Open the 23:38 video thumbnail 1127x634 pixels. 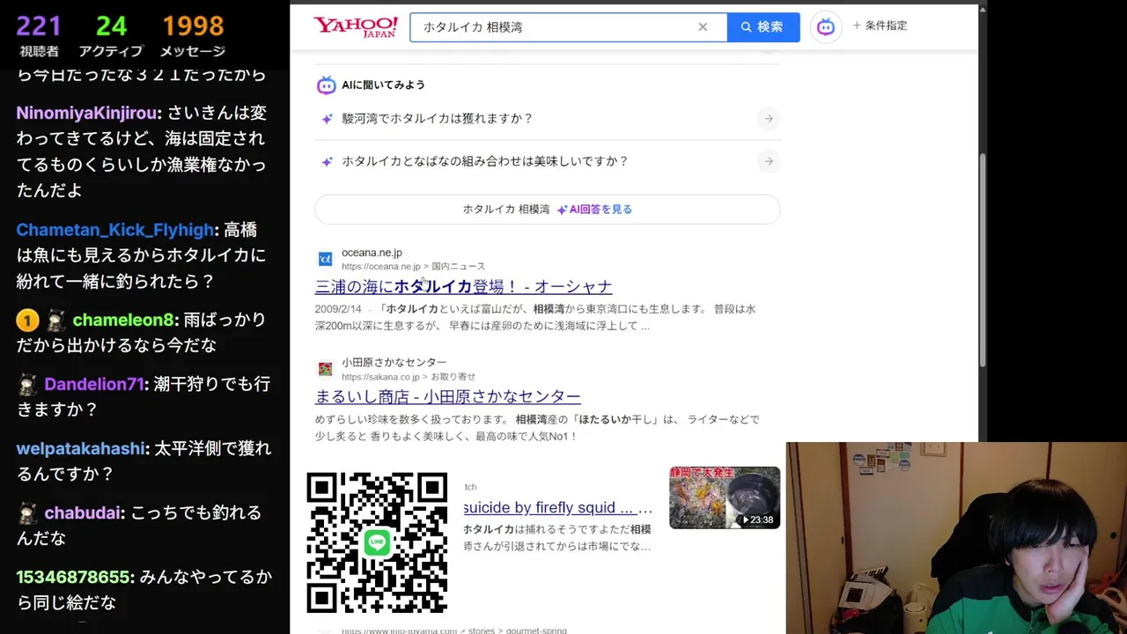click(725, 498)
